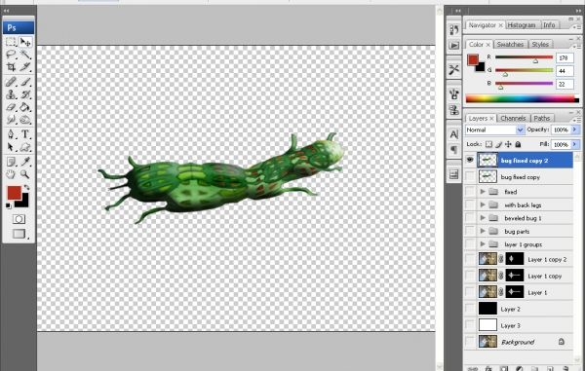Select the Custom Shape tool

click(x=25, y=147)
